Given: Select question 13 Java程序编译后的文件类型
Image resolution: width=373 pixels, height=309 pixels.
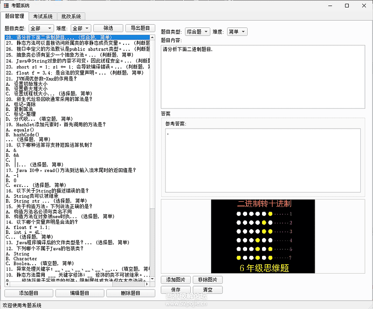Looking at the screenshot, I should point(77,242).
